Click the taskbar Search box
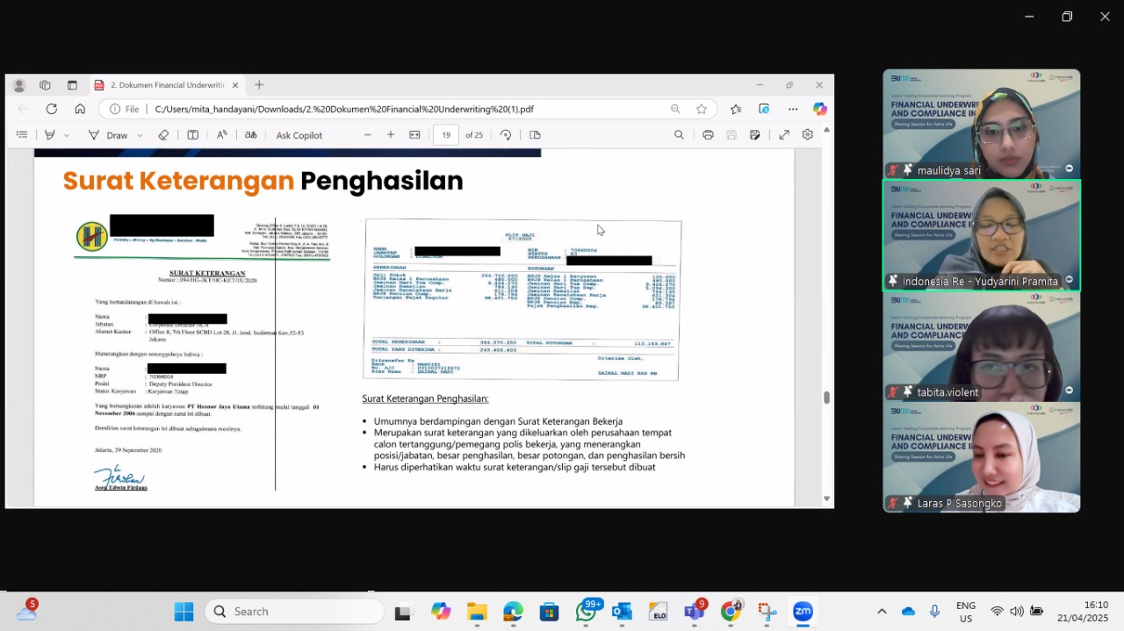The height and width of the screenshot is (631, 1124). pos(295,612)
